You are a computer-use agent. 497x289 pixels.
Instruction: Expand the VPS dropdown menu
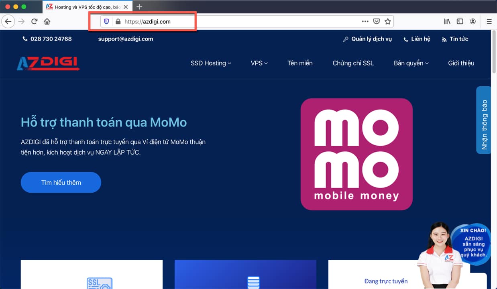pos(259,63)
